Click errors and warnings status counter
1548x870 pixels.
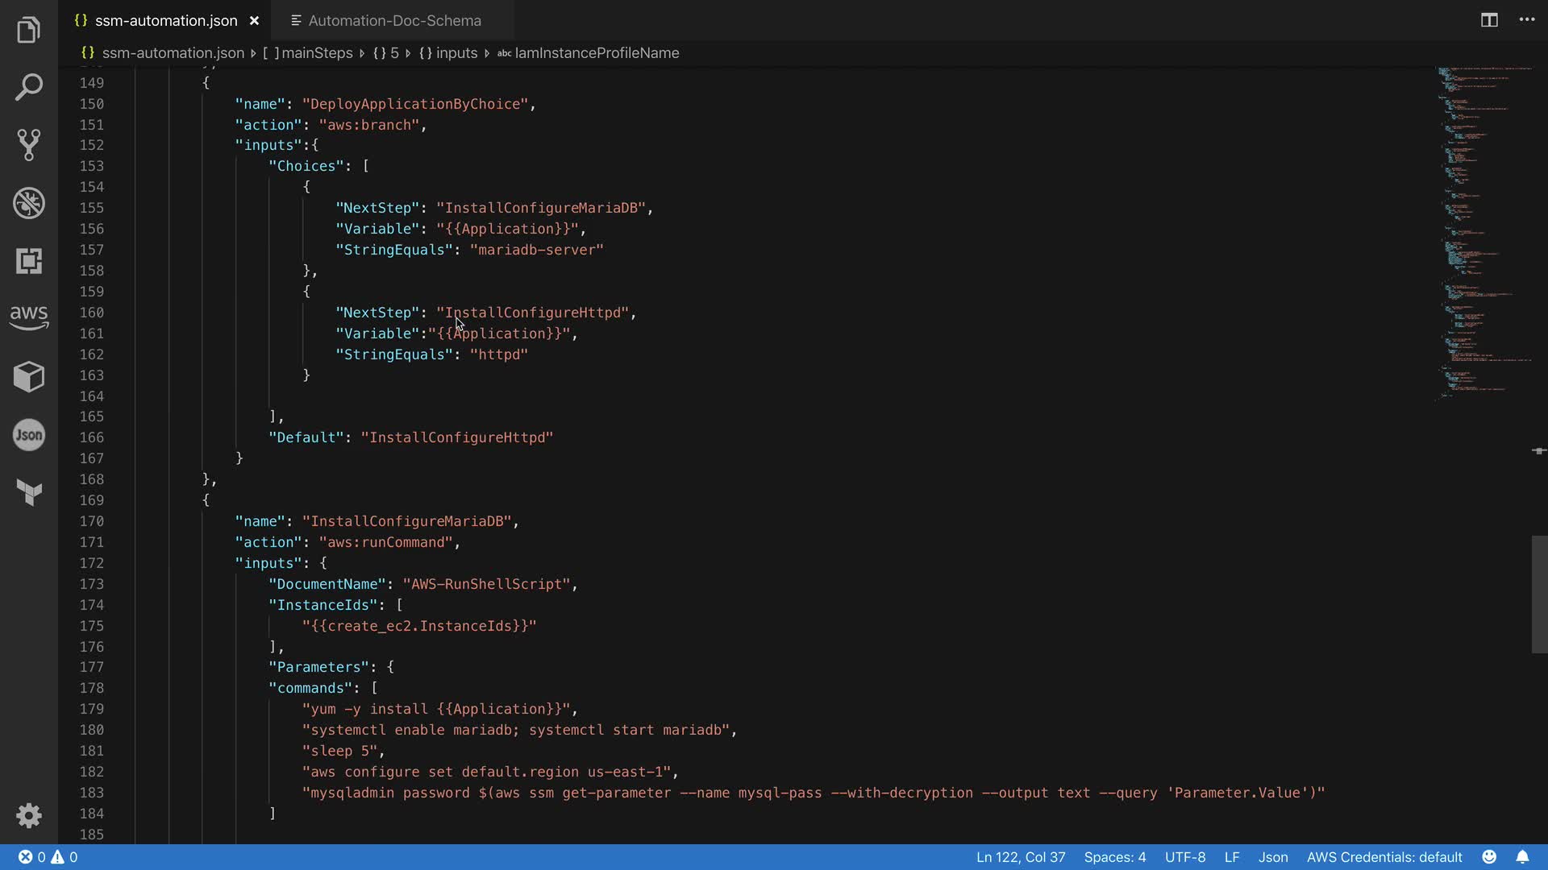click(x=48, y=857)
